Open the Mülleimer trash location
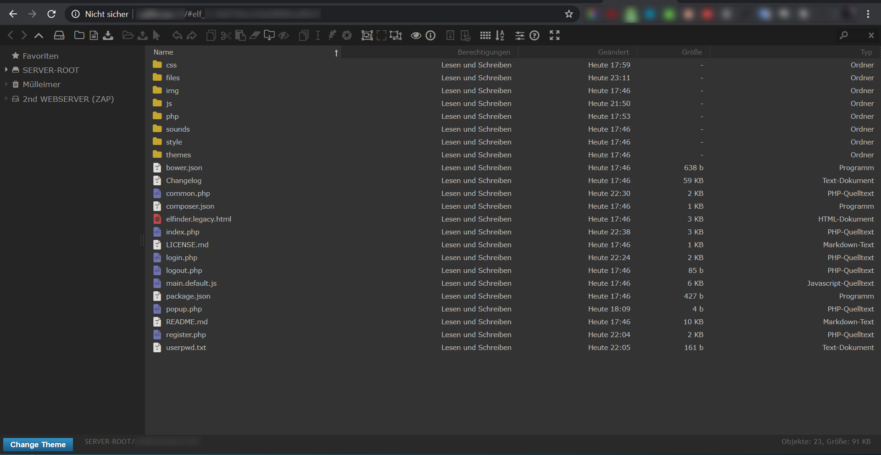Image resolution: width=881 pixels, height=455 pixels. pyautogui.click(x=42, y=84)
